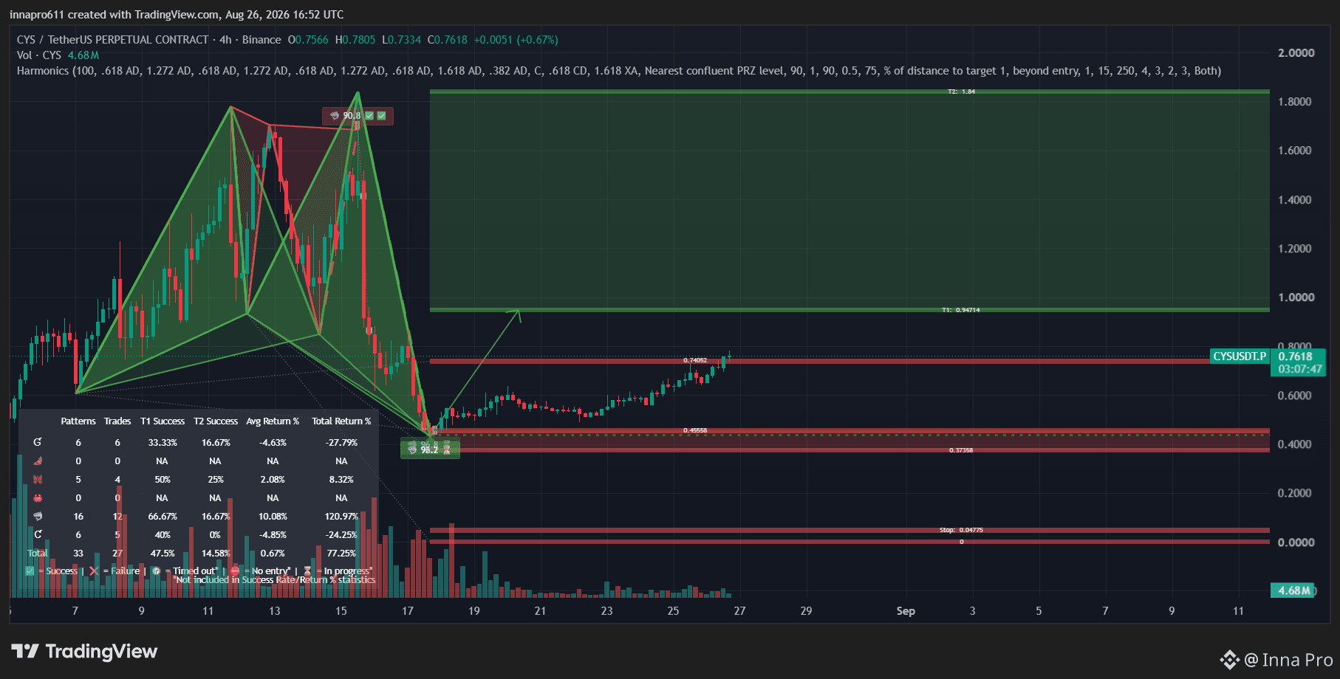1340x679 pixels.
Task: Click the No entry legend icon
Action: coord(235,571)
